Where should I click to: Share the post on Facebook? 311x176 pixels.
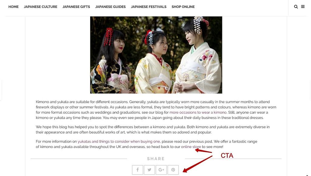pos(138,170)
